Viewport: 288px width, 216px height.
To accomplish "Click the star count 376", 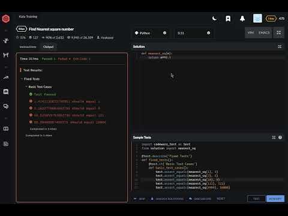I will 21,37.
